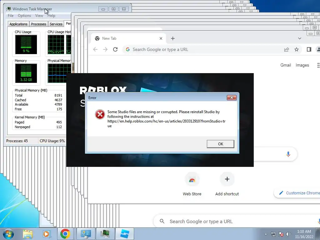Click Roblox Studio taskbar icon

pyautogui.click(x=125, y=234)
